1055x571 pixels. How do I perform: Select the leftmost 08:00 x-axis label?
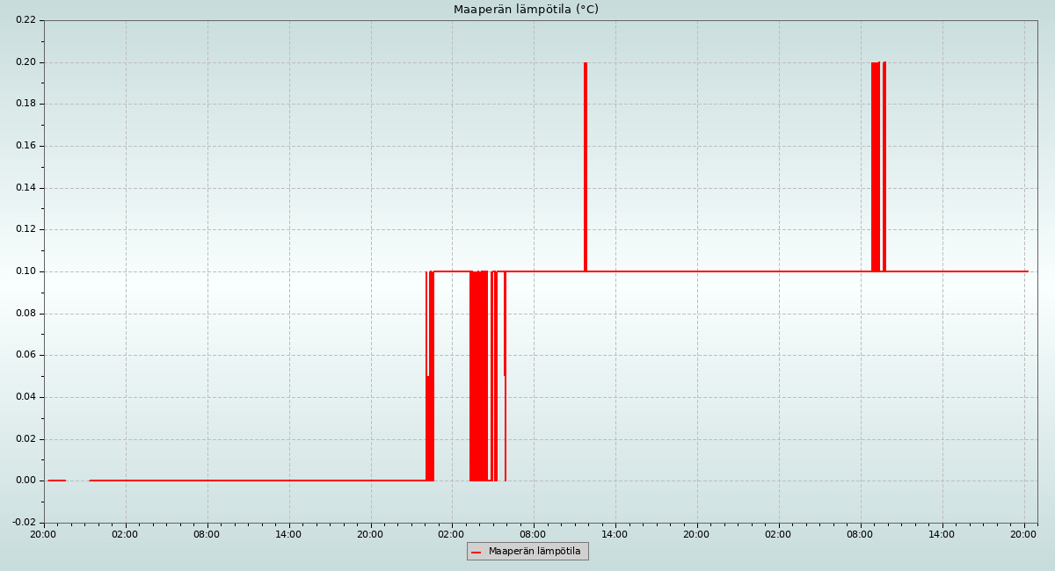pyautogui.click(x=207, y=533)
